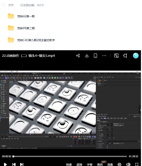
Task: Open the 梵映C4D第九期2班全案式教学 folder icon
Action: 11,40
